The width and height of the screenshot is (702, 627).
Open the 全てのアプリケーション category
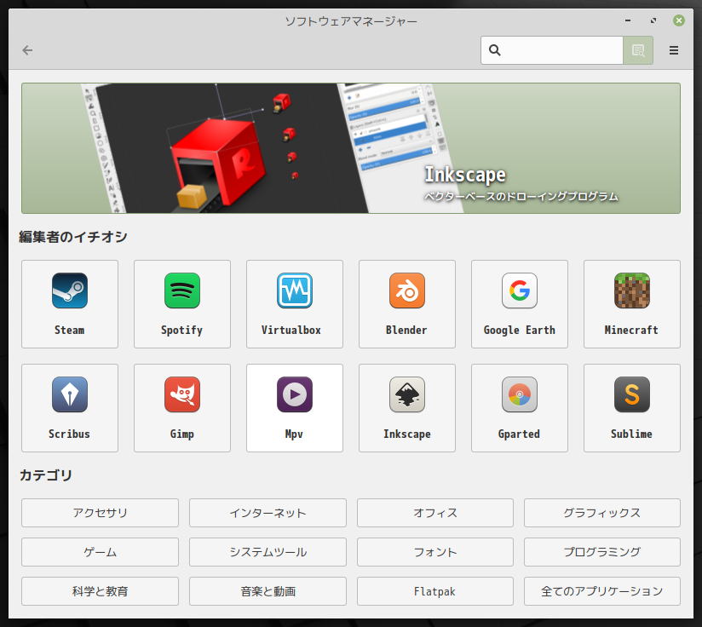[x=602, y=591]
